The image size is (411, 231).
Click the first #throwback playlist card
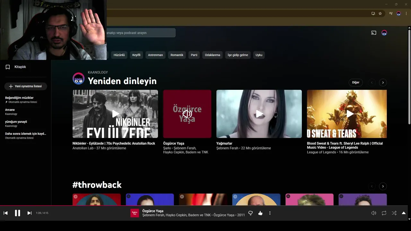click(97, 199)
